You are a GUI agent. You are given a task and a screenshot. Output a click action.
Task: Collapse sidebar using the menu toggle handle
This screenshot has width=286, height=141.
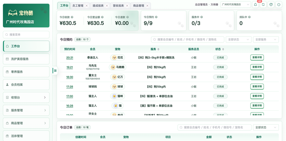click(55, 71)
